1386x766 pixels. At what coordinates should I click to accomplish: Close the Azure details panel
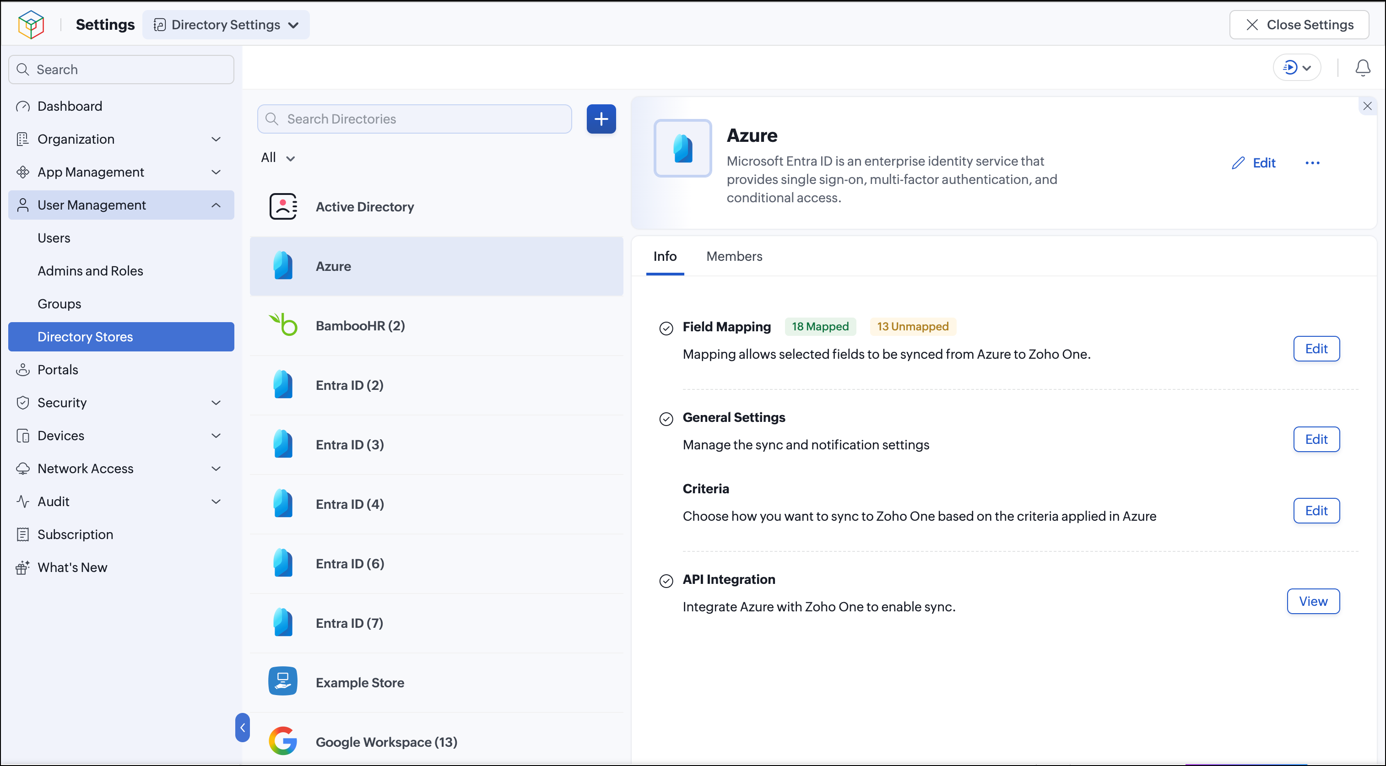(x=1367, y=106)
